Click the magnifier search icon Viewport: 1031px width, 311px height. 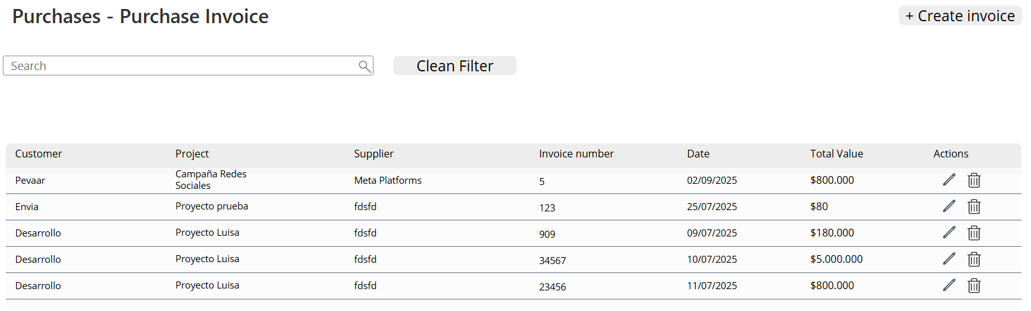click(x=364, y=66)
